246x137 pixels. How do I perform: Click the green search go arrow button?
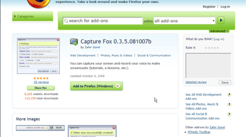tap(221, 21)
